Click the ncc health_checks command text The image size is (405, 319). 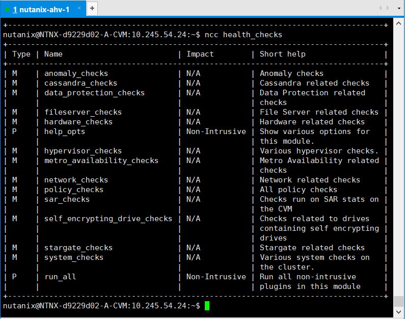(244, 35)
